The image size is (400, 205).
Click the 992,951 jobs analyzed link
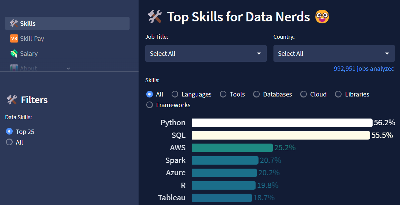click(x=364, y=68)
